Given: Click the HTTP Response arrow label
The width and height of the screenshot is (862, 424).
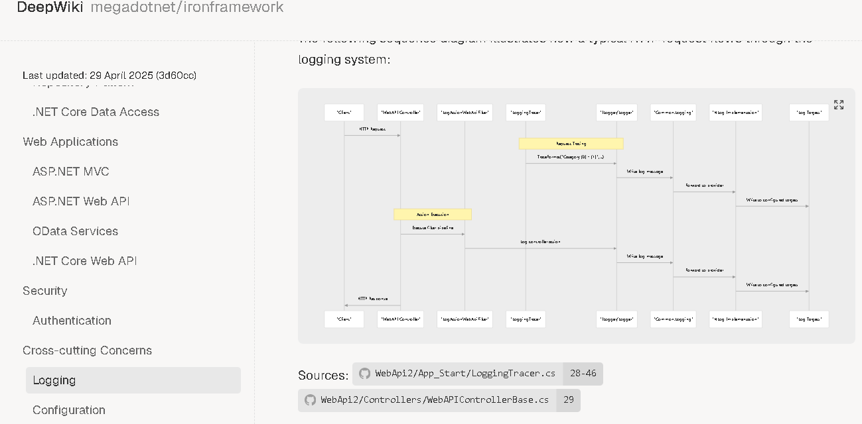Looking at the screenshot, I should coord(373,299).
